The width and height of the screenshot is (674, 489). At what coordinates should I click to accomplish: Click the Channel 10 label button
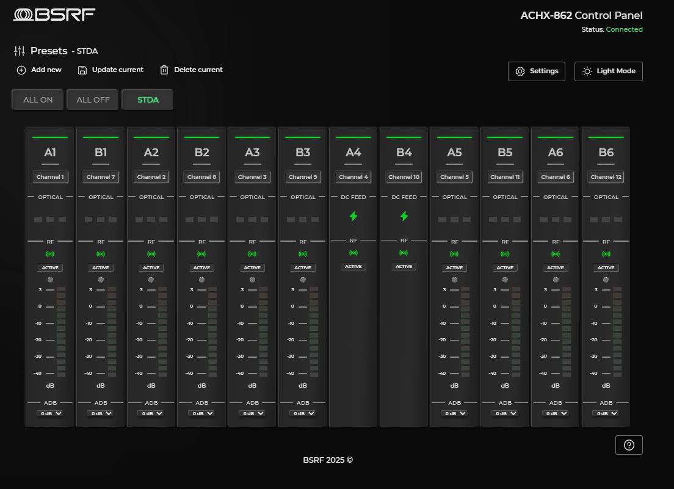[404, 177]
